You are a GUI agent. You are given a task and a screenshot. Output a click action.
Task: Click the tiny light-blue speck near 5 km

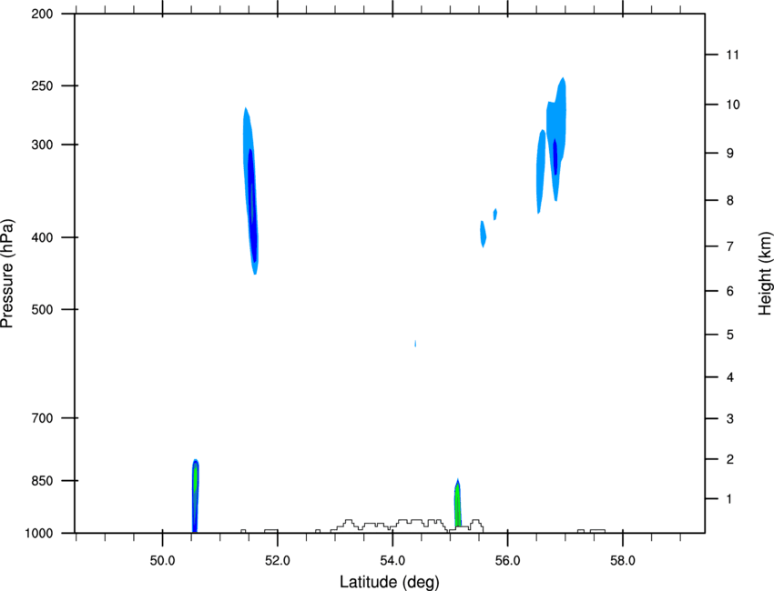(x=415, y=343)
